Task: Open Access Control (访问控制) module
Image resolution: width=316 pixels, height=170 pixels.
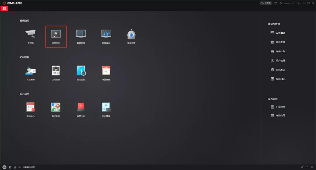Action: [x=56, y=71]
